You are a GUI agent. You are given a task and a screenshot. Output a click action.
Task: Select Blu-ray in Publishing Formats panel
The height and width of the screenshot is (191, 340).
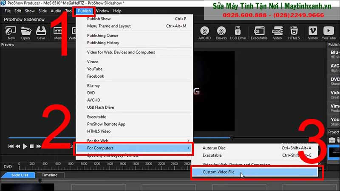click(334, 54)
